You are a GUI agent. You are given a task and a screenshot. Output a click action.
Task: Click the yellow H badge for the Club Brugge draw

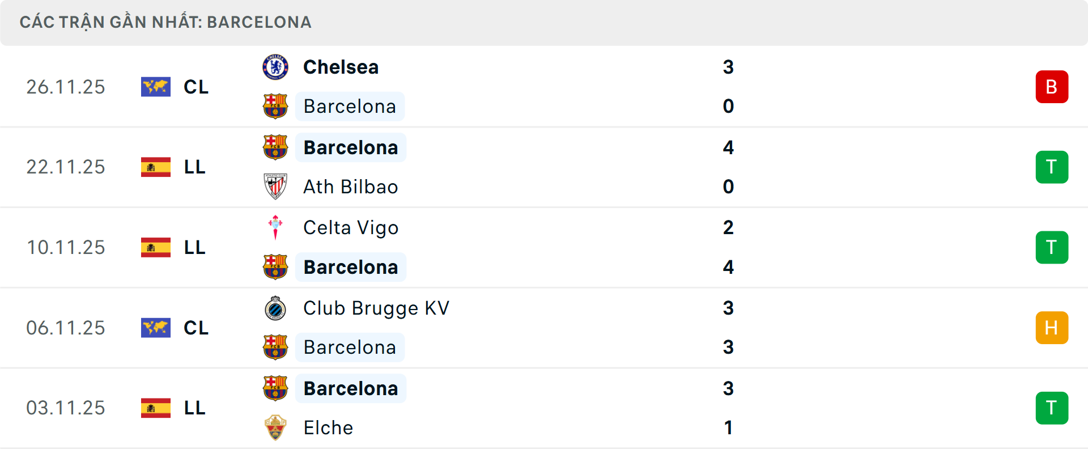(1052, 328)
